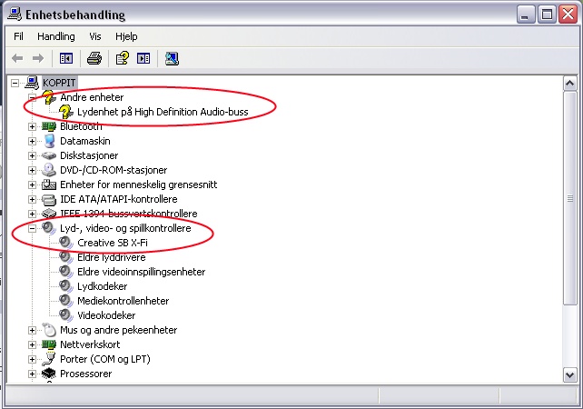Expand the Datamaskin category

pos(33,141)
